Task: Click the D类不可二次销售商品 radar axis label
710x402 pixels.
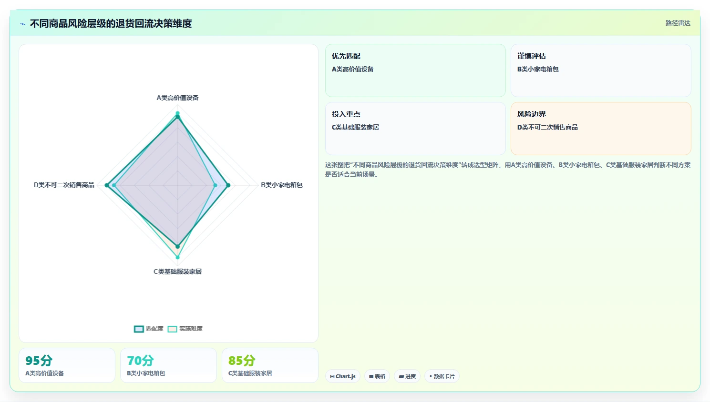Action: tap(64, 185)
